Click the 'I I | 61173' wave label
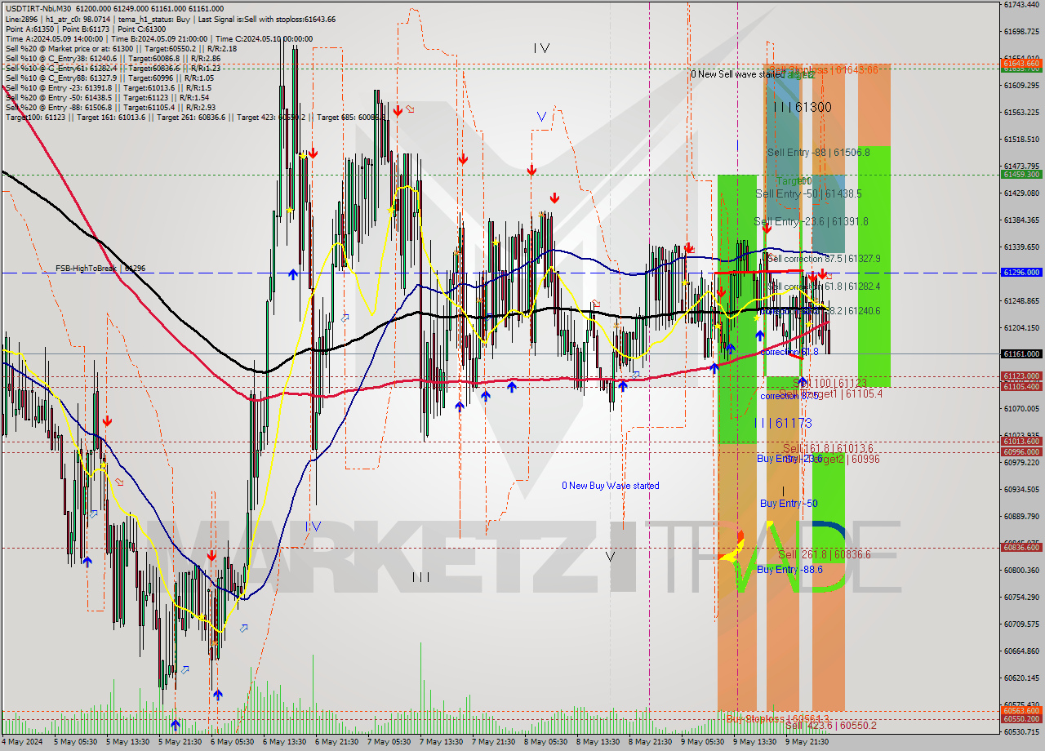 point(784,422)
